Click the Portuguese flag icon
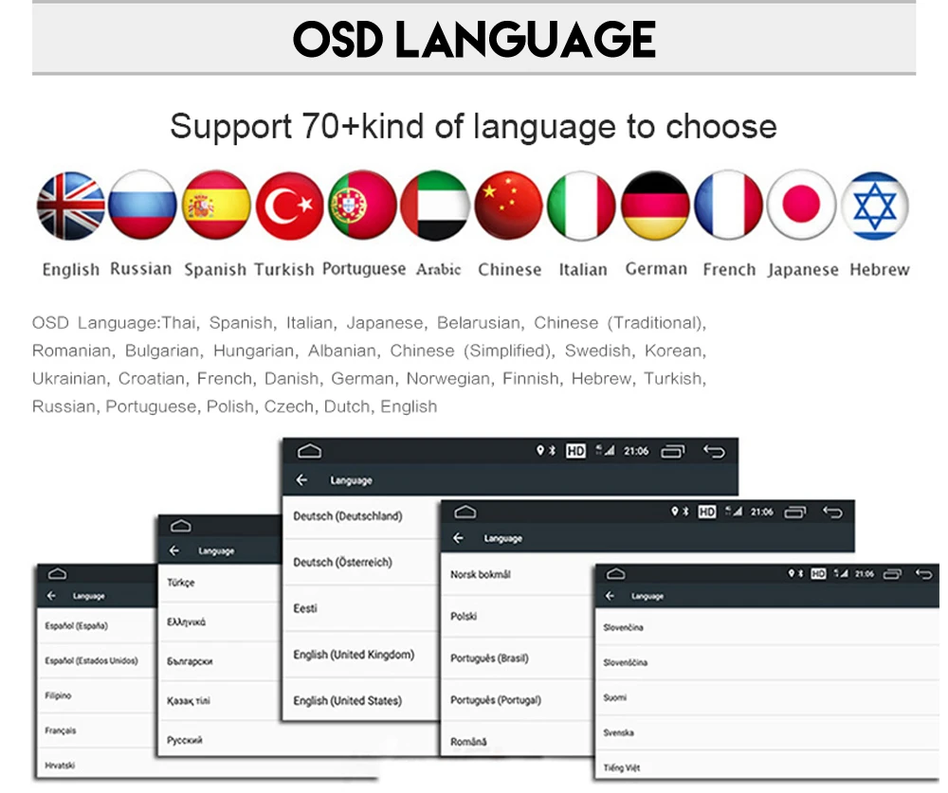Screen dimensions: 948x793 [363, 206]
